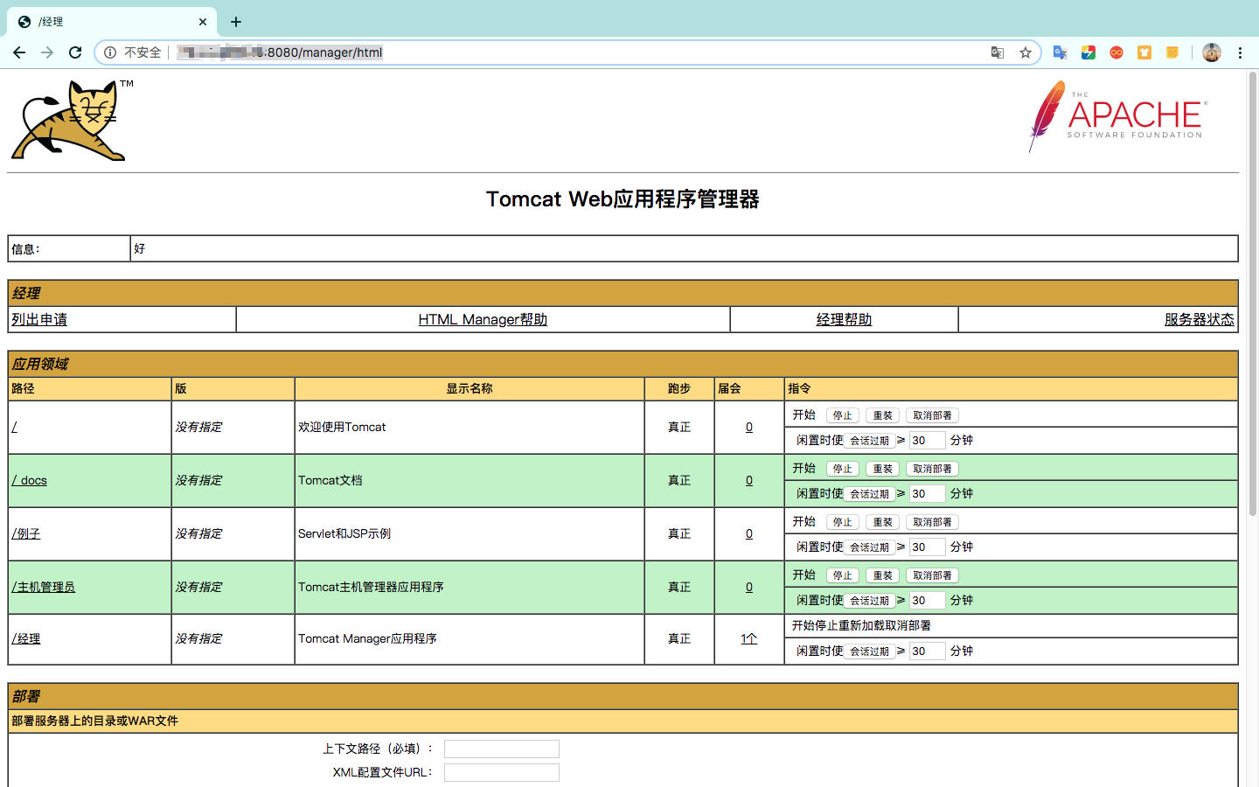
Task: Click idle minutes field in /例子 row
Action: [x=927, y=547]
